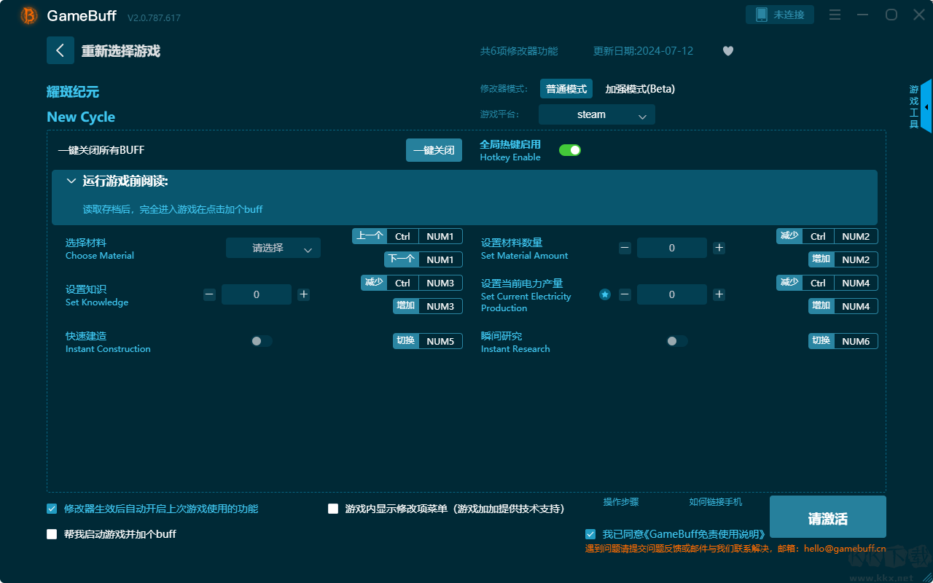Click the reselect game label (重新选择游戏)
The image size is (933, 583).
[121, 51]
